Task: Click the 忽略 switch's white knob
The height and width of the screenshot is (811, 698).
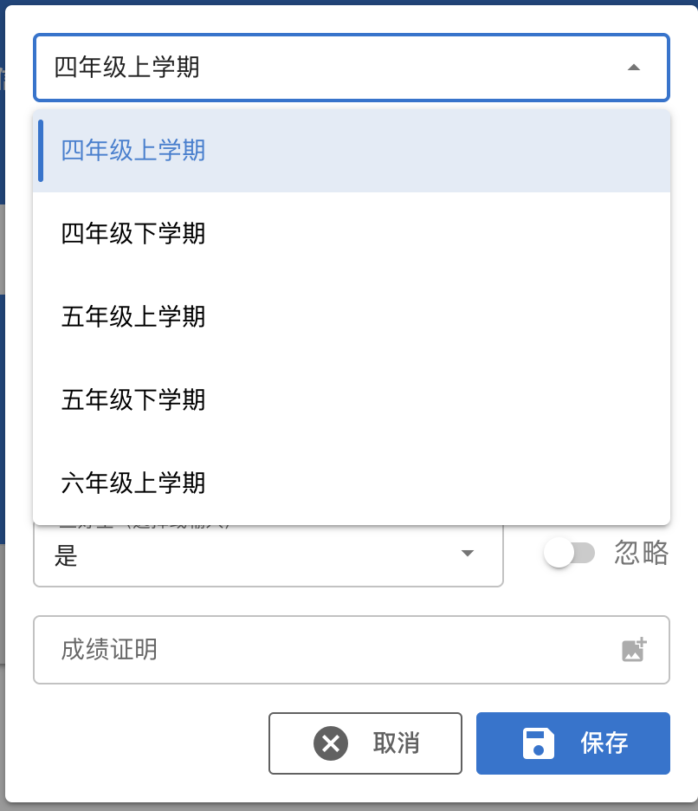Action: (559, 553)
